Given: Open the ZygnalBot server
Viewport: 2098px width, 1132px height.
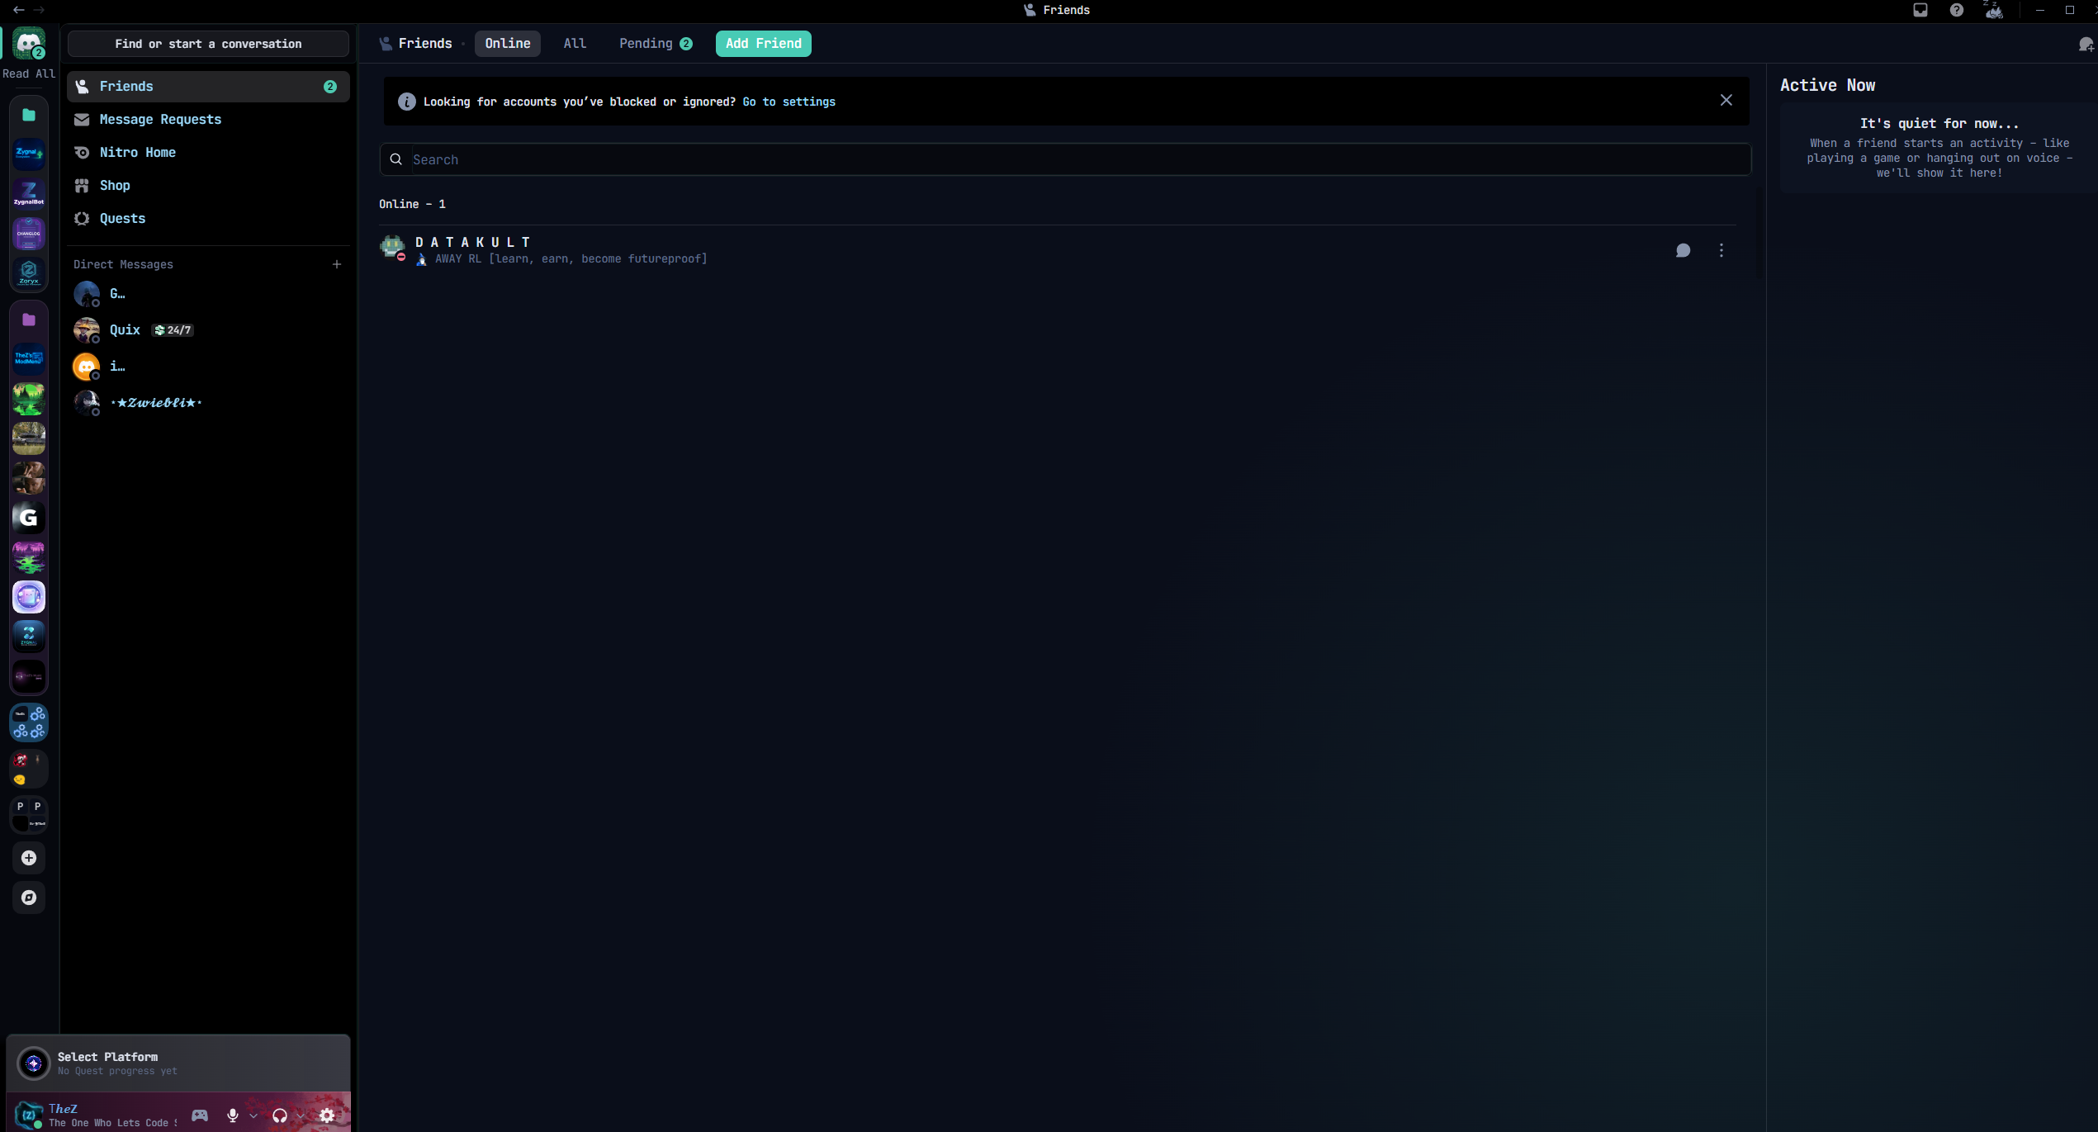Looking at the screenshot, I should tap(29, 193).
